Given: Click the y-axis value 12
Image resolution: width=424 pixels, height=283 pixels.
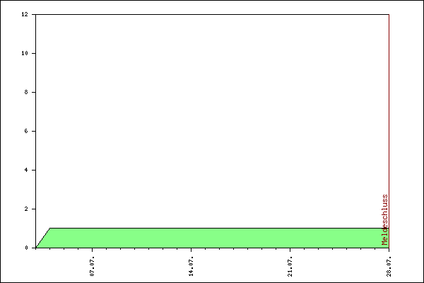Looking at the screenshot, I should pyautogui.click(x=25, y=14).
